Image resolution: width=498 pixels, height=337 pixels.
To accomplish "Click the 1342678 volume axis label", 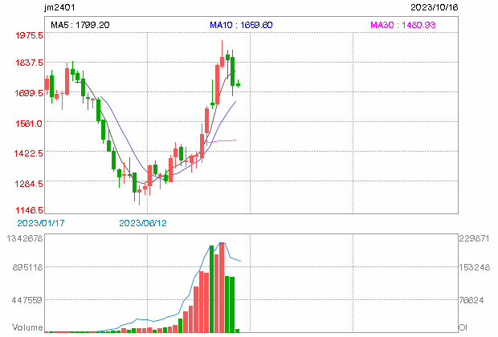I will pyautogui.click(x=24, y=238).
